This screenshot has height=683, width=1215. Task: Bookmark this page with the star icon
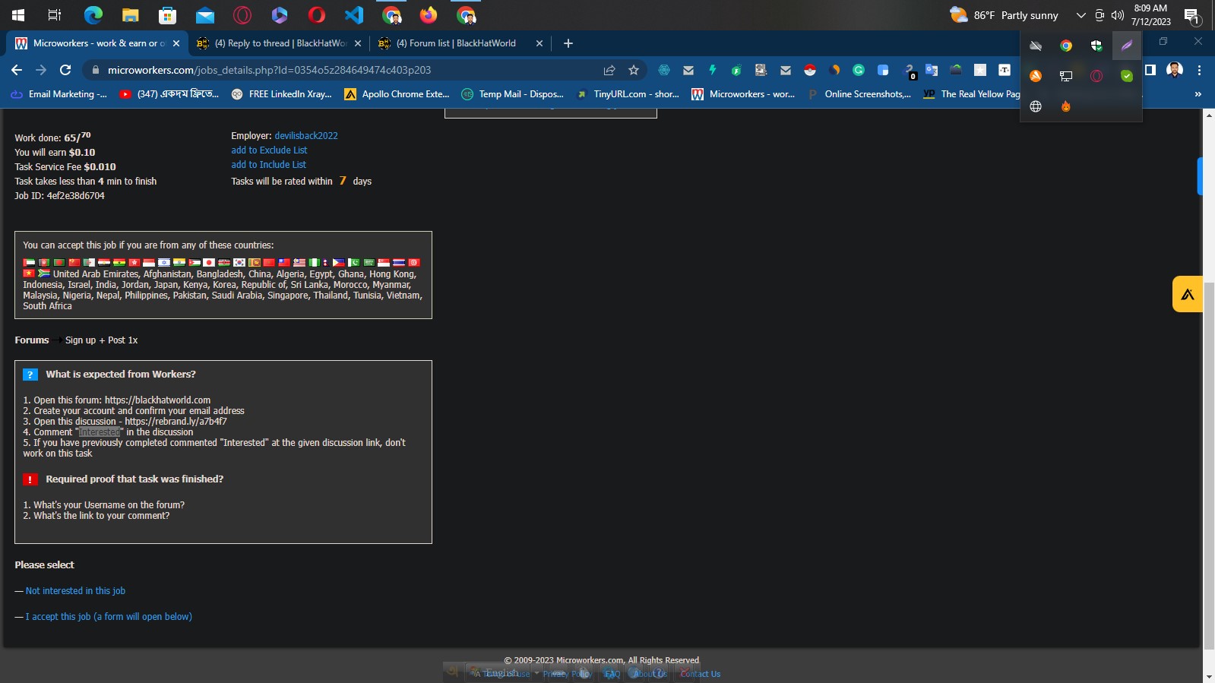(x=634, y=70)
